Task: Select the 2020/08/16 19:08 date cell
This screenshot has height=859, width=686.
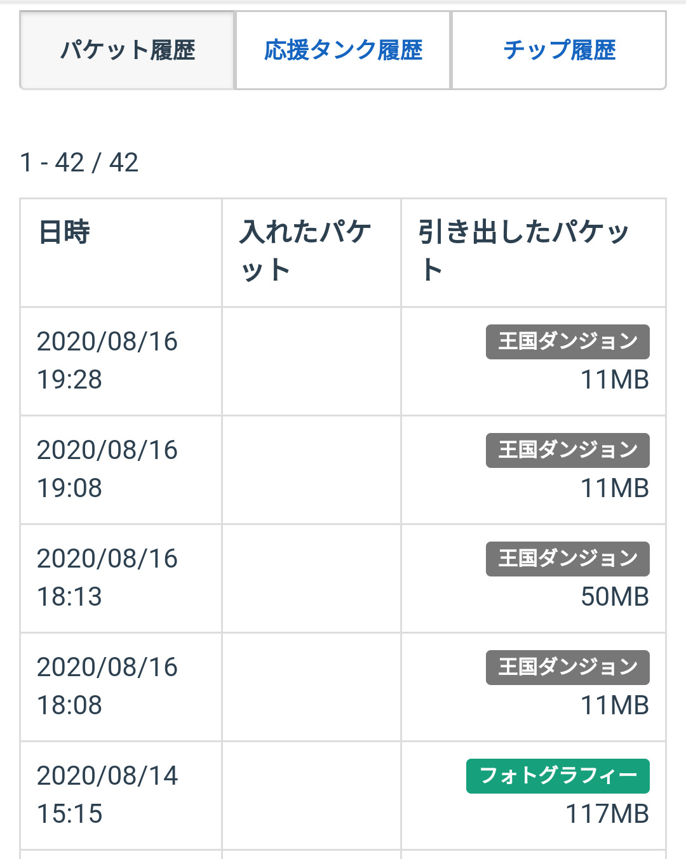Action: pos(107,469)
